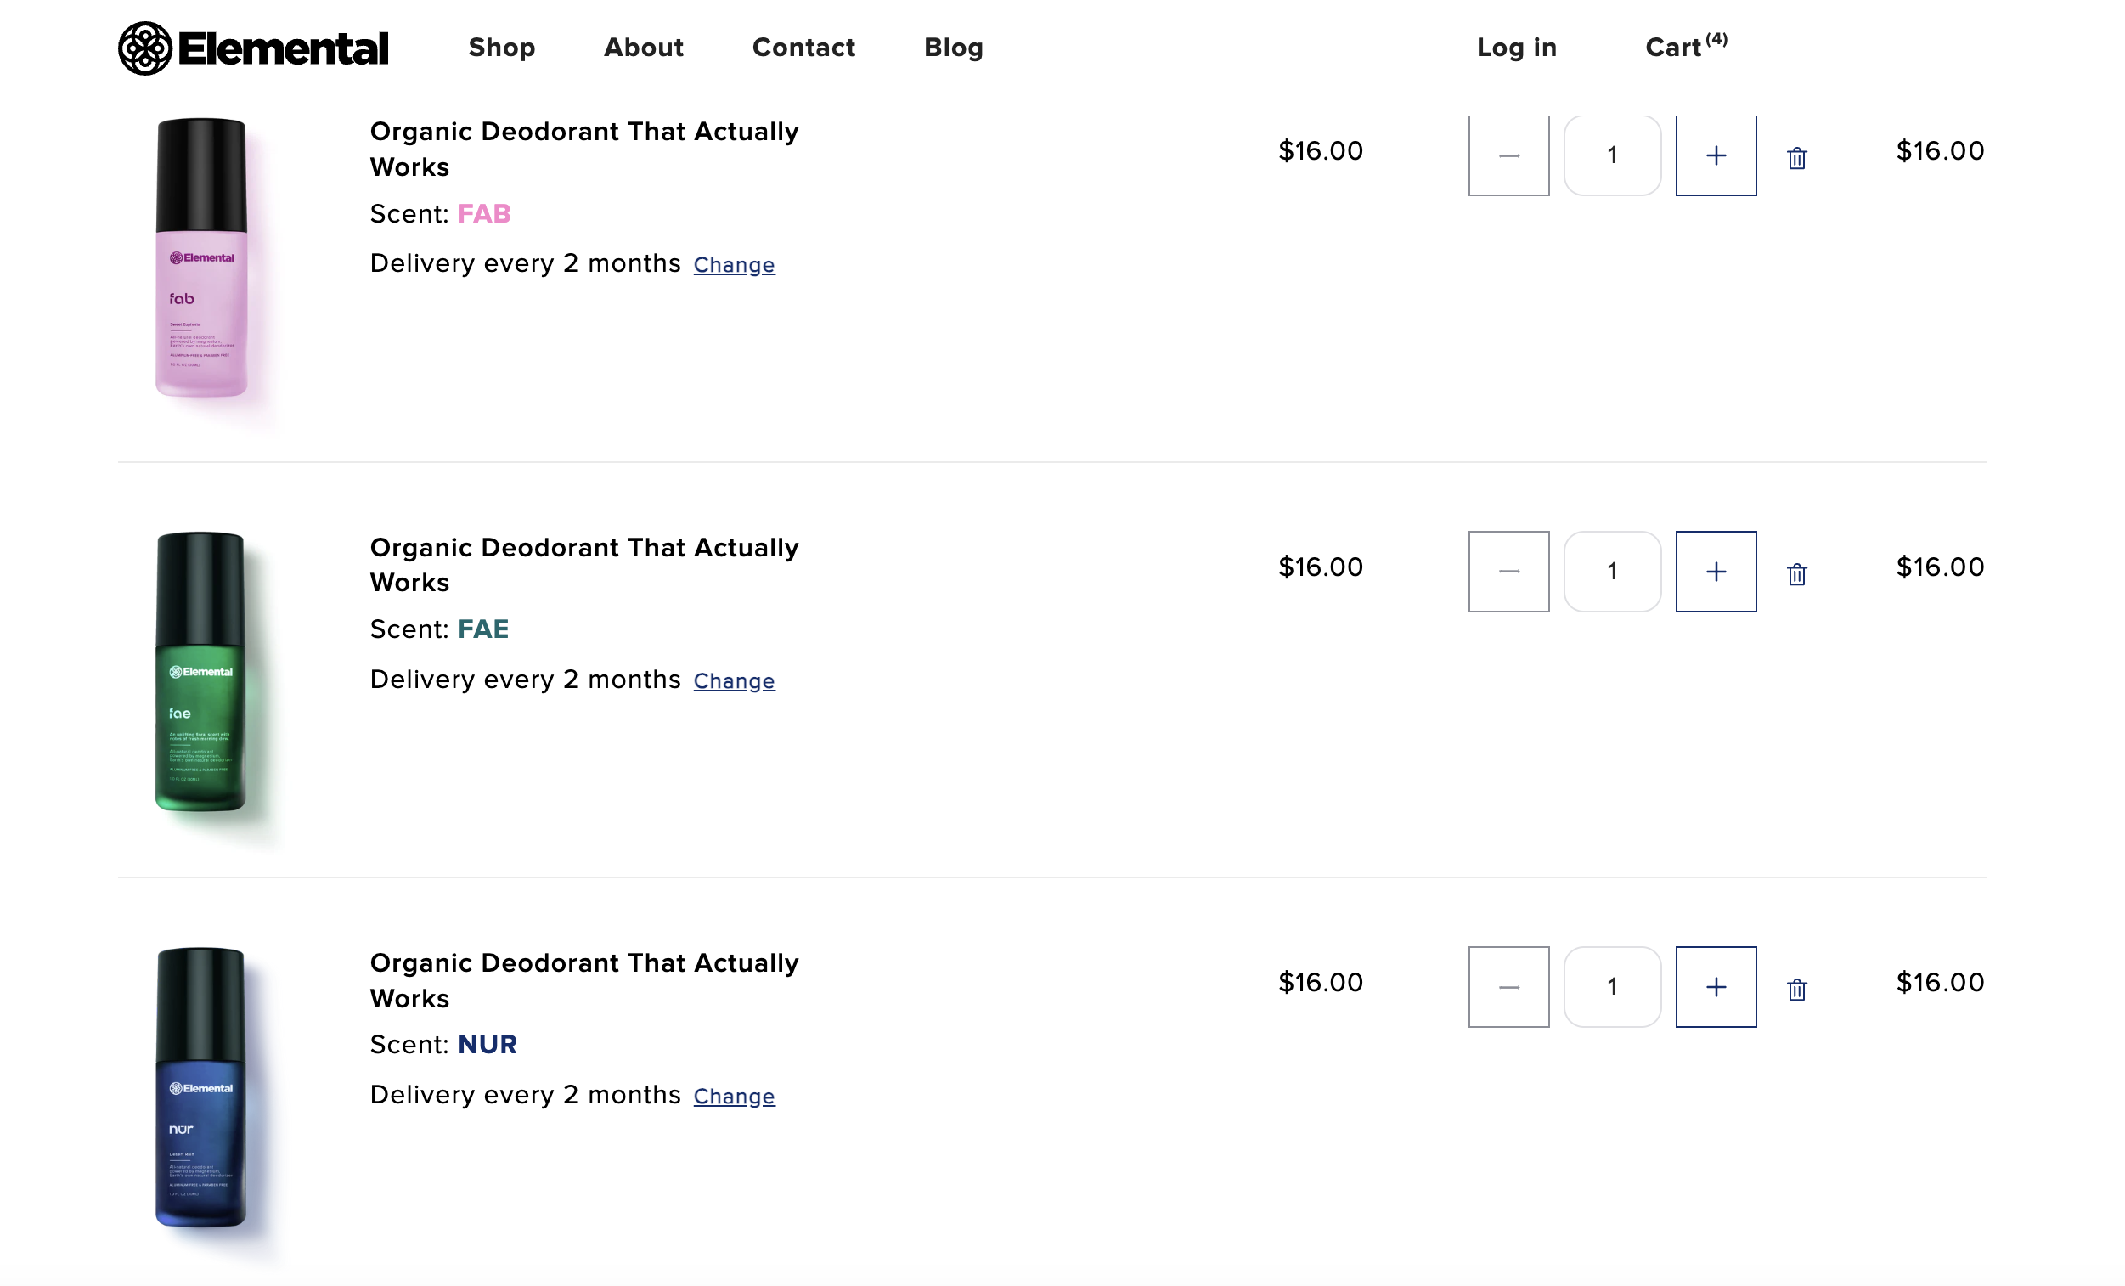Image resolution: width=2125 pixels, height=1286 pixels.
Task: Increase FAB quantity with plus icon
Action: click(x=1716, y=155)
